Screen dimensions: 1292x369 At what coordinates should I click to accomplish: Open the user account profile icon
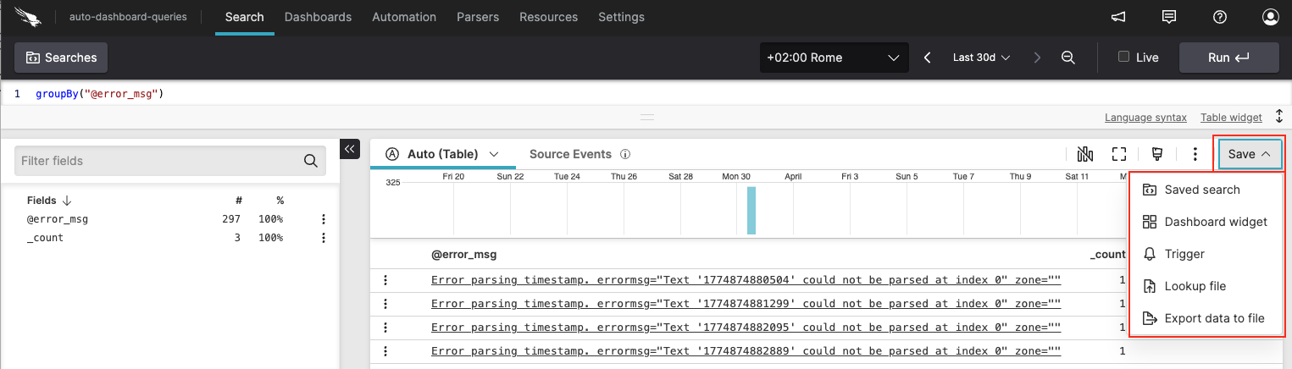click(x=1270, y=17)
